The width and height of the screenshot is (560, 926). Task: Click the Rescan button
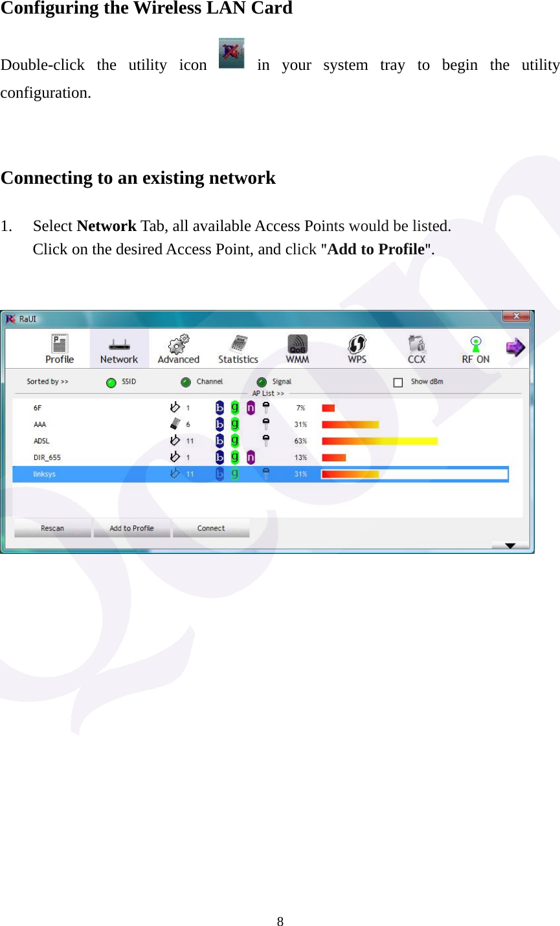[52, 527]
